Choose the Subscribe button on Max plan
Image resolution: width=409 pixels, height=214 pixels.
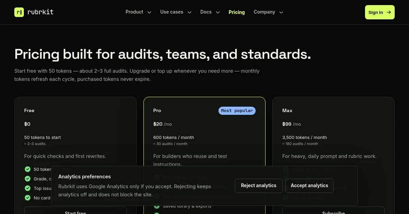[333, 210]
